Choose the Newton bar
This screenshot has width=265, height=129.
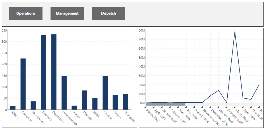(105, 93)
